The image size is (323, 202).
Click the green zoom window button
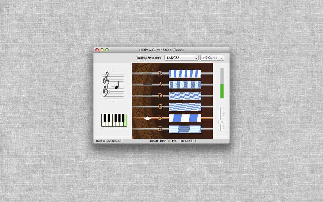(x=107, y=50)
